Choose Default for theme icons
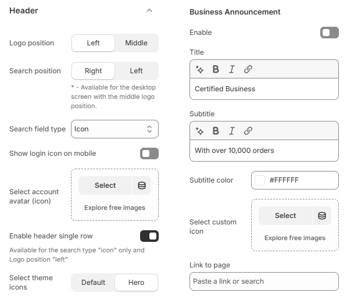The width and height of the screenshot is (354, 300). [93, 283]
